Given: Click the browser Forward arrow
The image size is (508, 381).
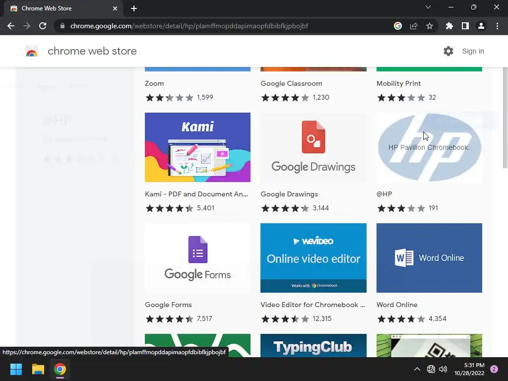Looking at the screenshot, I should [27, 26].
